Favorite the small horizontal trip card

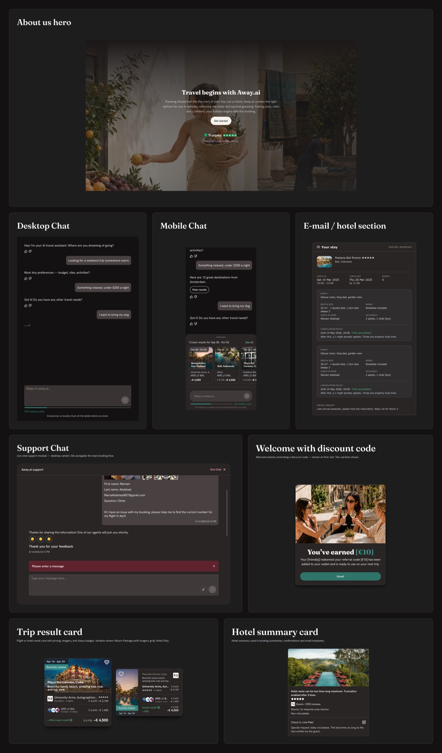(121, 674)
